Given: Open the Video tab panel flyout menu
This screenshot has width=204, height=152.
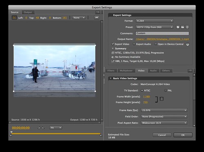Looking at the screenshot, I should (x=190, y=70).
